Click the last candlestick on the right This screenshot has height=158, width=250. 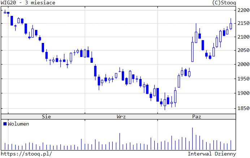(x=230, y=26)
